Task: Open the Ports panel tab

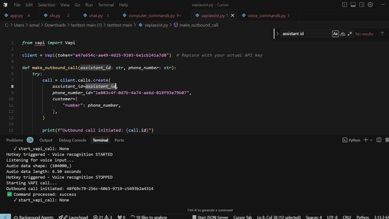Action: pyautogui.click(x=119, y=140)
